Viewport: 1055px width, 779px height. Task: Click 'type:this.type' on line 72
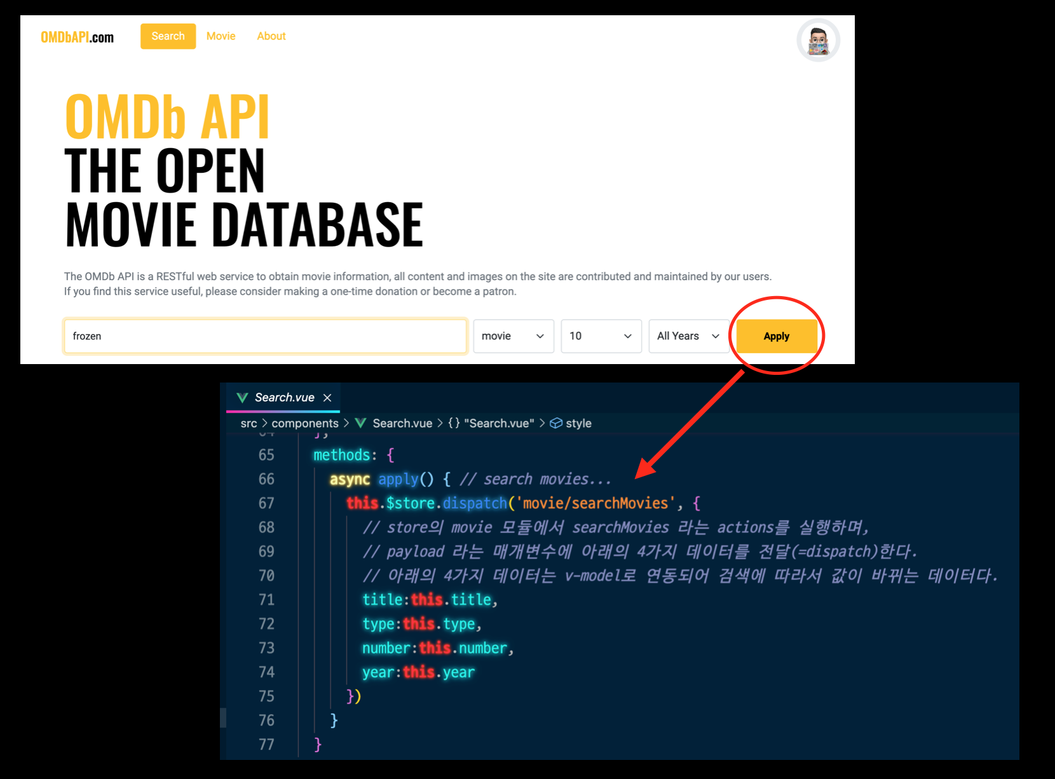pos(419,624)
